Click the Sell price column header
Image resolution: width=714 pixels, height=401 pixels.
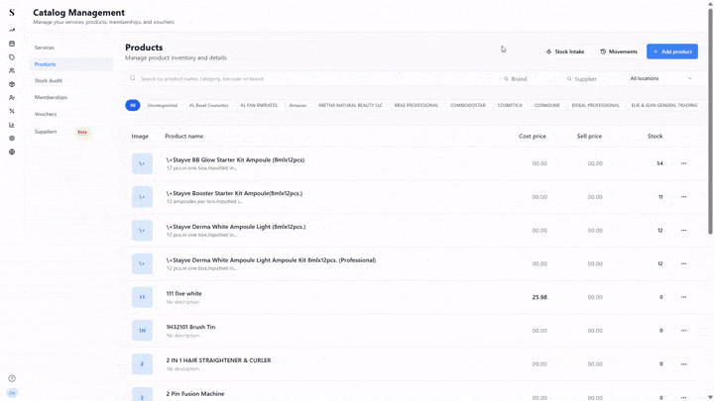[589, 136]
